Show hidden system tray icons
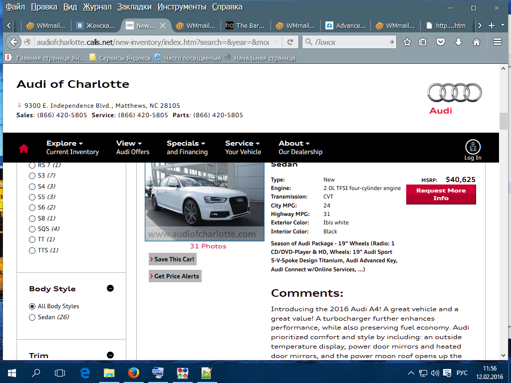Viewport: 511px width, 383px height. pos(411,373)
